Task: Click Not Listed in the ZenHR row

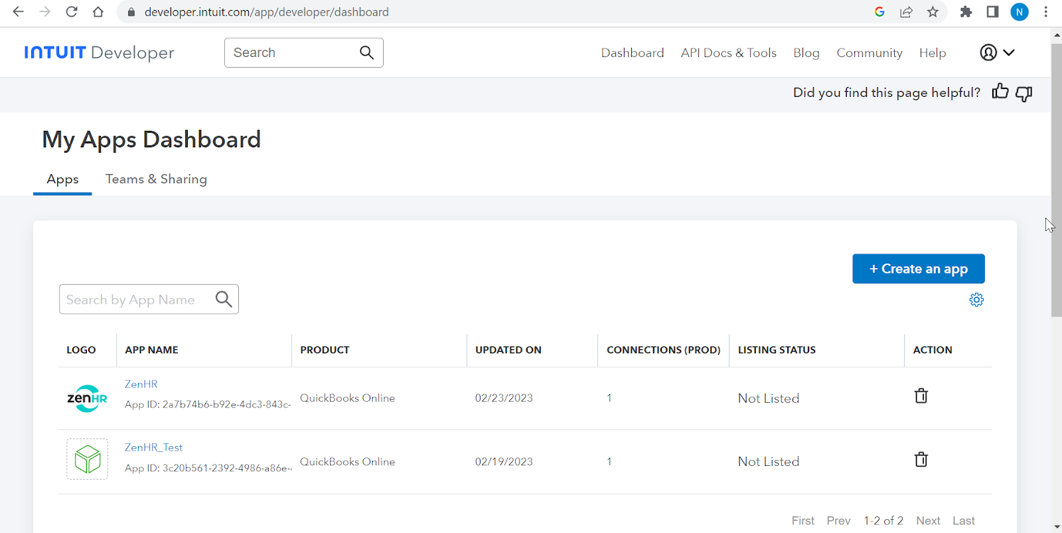Action: click(769, 398)
